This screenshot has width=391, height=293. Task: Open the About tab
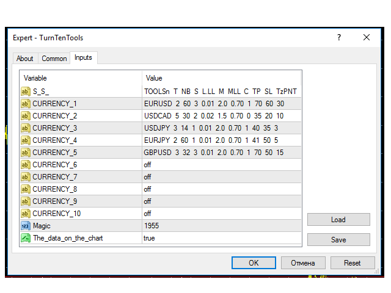click(x=25, y=59)
